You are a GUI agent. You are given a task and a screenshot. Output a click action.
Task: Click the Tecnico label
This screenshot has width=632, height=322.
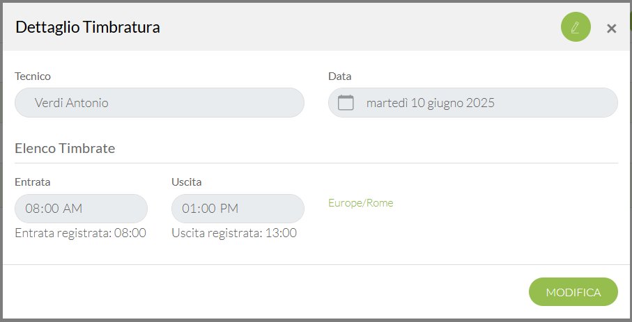point(33,77)
